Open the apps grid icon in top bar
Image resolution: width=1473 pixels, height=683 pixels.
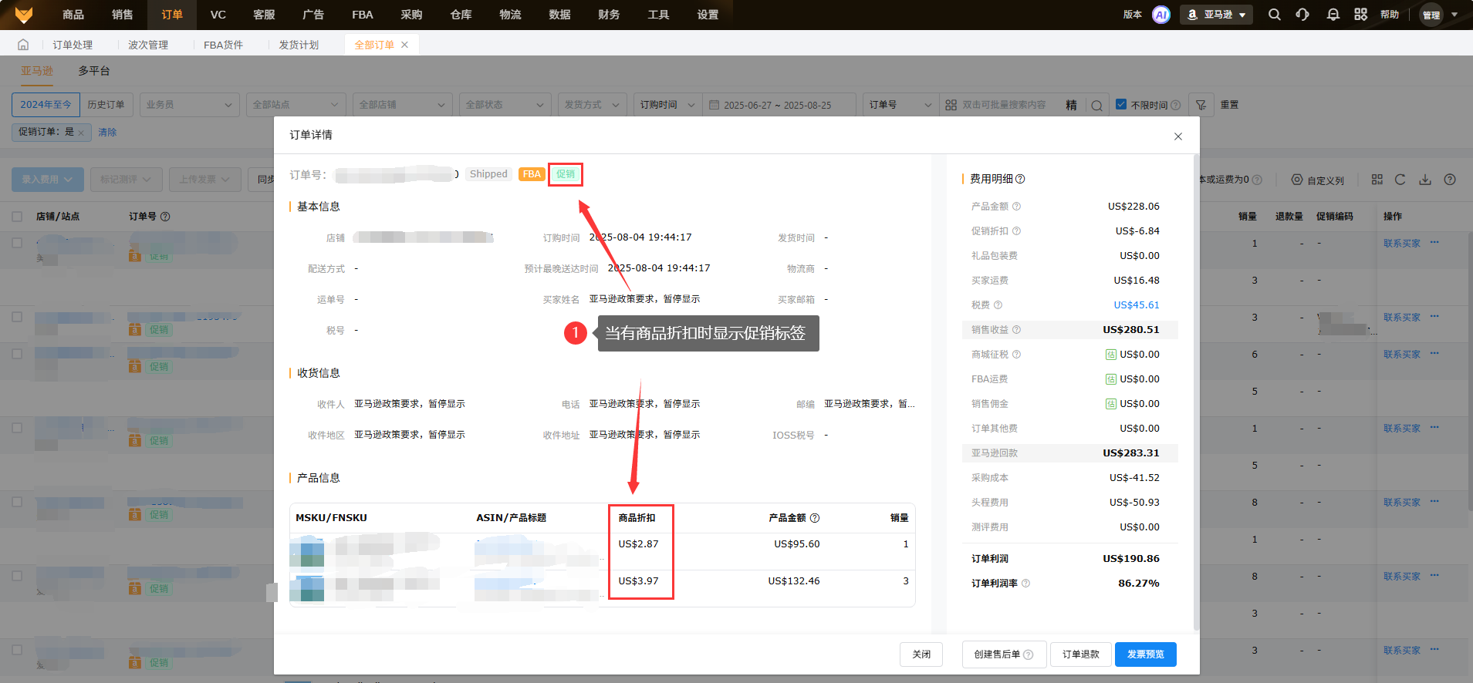(1361, 15)
